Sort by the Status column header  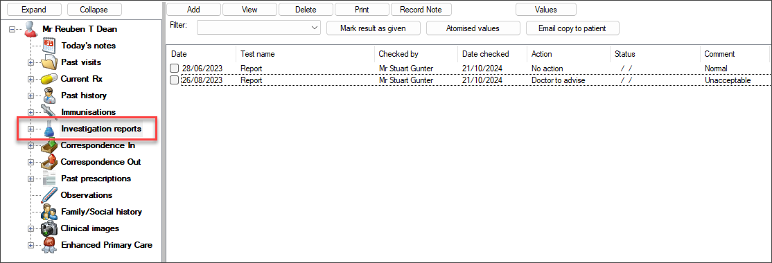[656, 54]
